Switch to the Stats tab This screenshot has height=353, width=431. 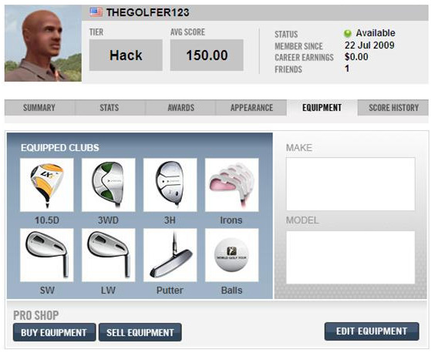point(109,108)
